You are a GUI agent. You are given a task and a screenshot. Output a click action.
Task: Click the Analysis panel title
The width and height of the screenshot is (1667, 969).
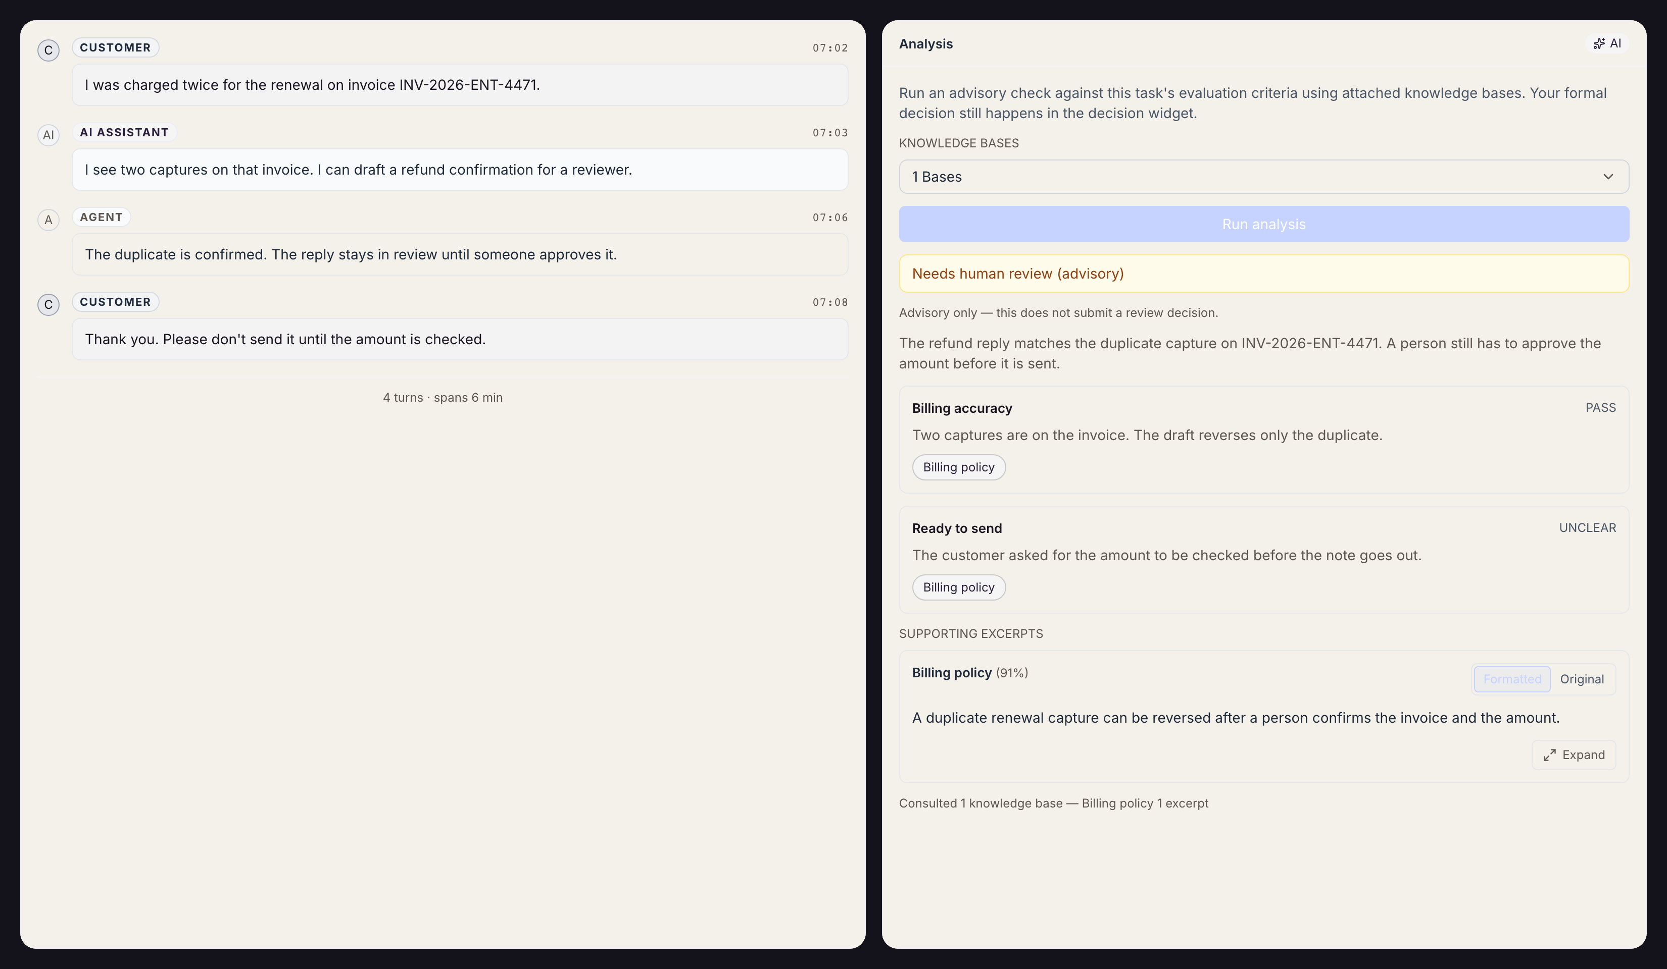point(925,43)
